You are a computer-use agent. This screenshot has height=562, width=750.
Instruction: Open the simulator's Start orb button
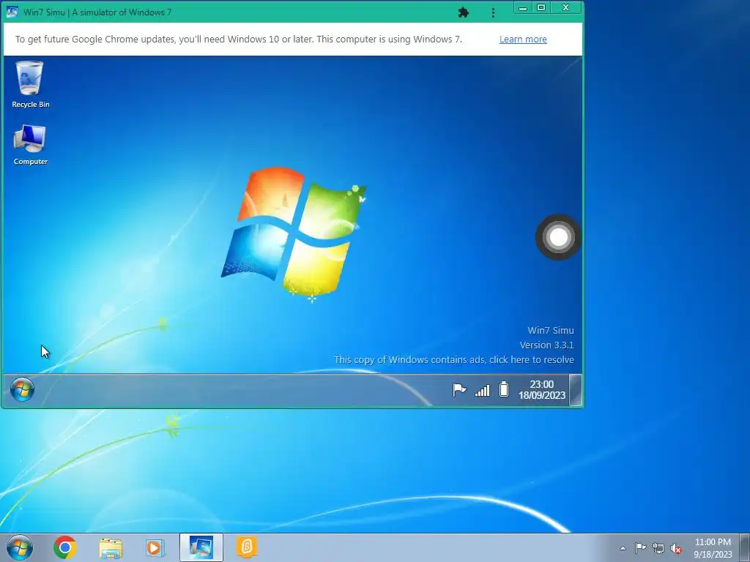pos(22,389)
